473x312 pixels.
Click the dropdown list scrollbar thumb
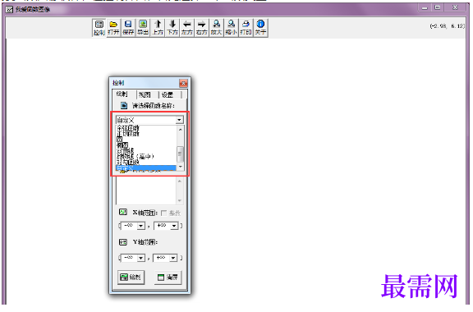pyautogui.click(x=180, y=154)
